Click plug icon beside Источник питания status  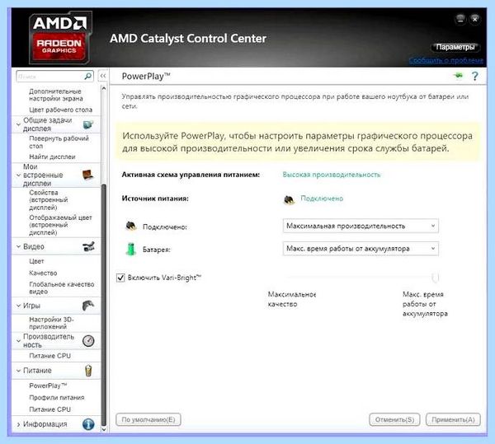click(289, 199)
